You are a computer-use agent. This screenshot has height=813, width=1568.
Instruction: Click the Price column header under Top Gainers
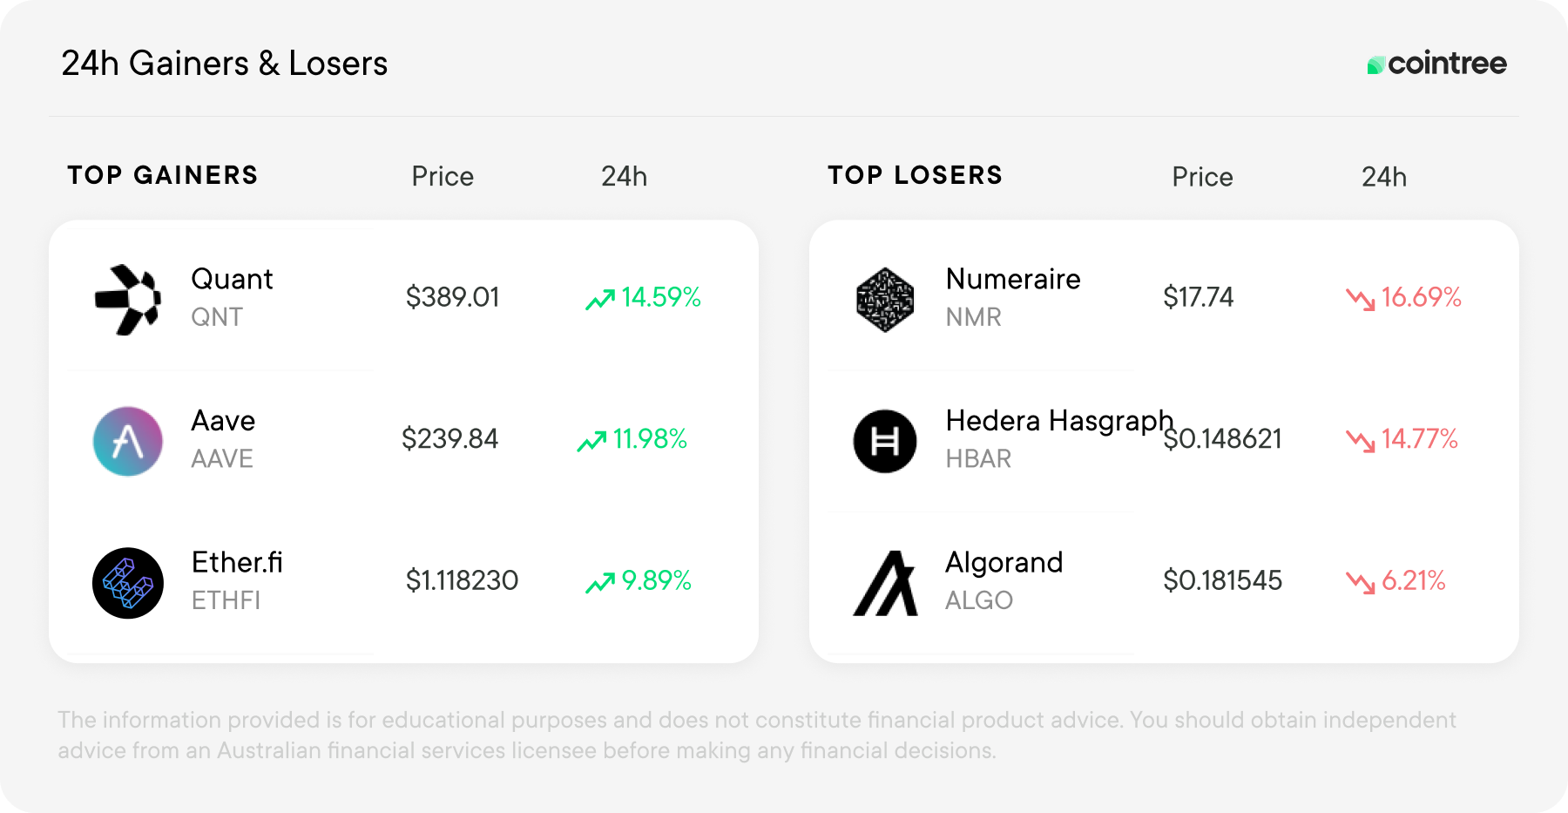[443, 177]
